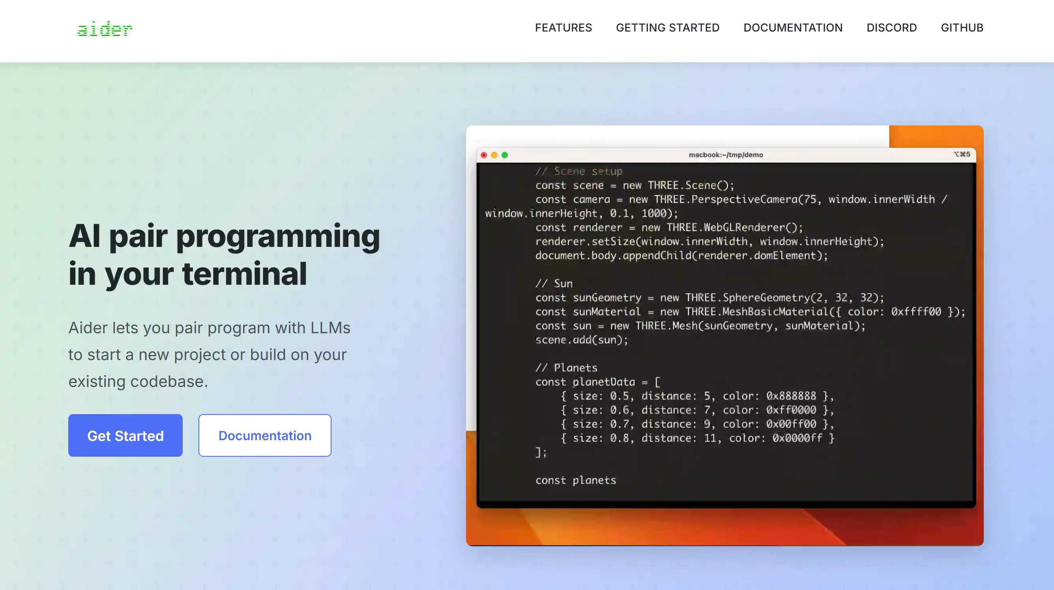Click the code line with distance: 11
The height and width of the screenshot is (590, 1054).
pos(697,438)
